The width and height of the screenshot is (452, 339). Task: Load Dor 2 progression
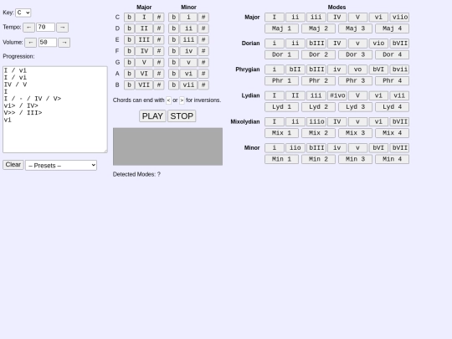point(319,54)
